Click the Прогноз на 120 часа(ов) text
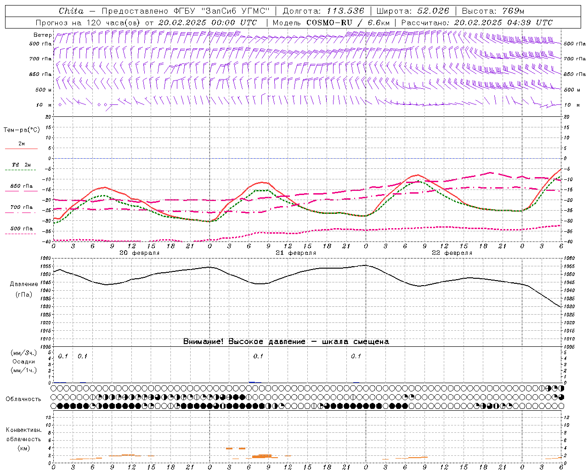This screenshot has width=588, height=471. [x=89, y=23]
